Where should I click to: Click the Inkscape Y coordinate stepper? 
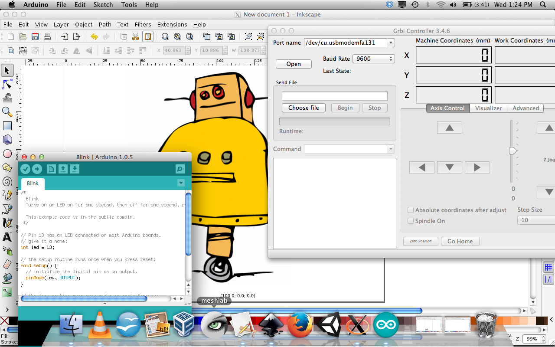click(225, 50)
